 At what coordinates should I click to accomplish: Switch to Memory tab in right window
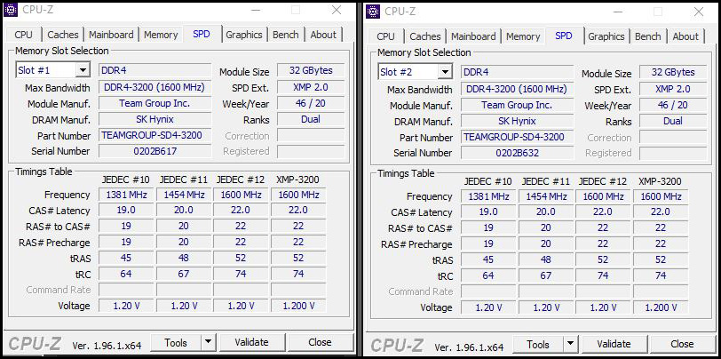523,36
